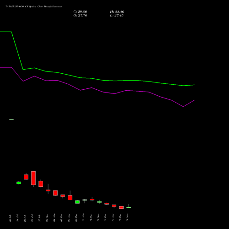
Task: Select the red 16 Mar candlestick
Action: pyautogui.click(x=114, y=206)
